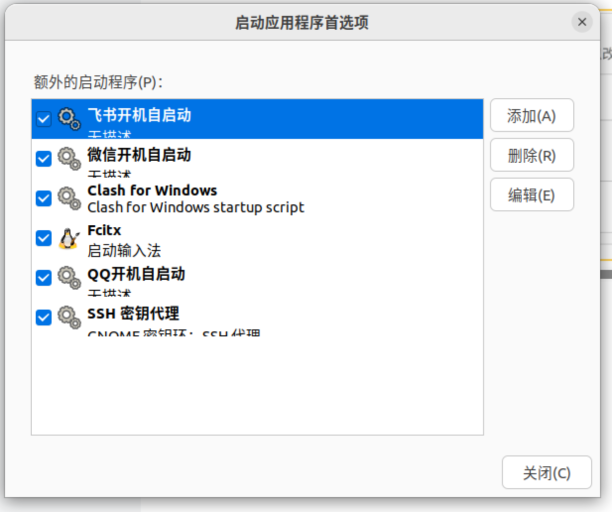The width and height of the screenshot is (612, 512).
Task: Open the 编辑(E) edit dialog
Action: click(532, 195)
